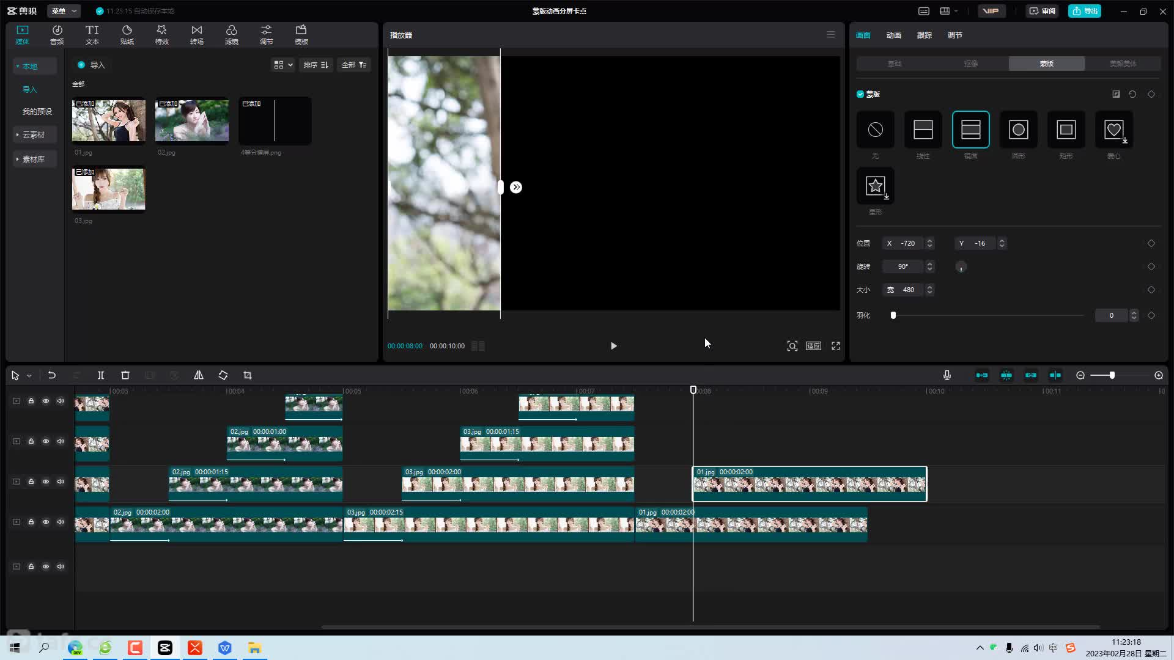
Task: Open the layout dropdown in title bar
Action: (948, 11)
